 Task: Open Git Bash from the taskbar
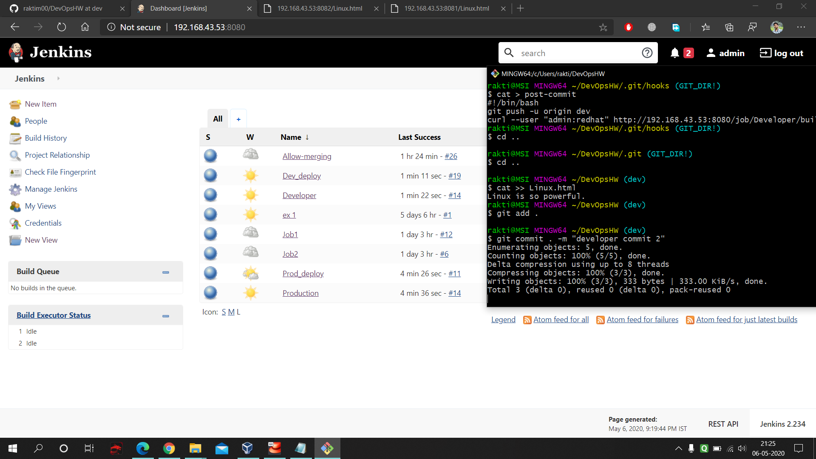tap(327, 448)
